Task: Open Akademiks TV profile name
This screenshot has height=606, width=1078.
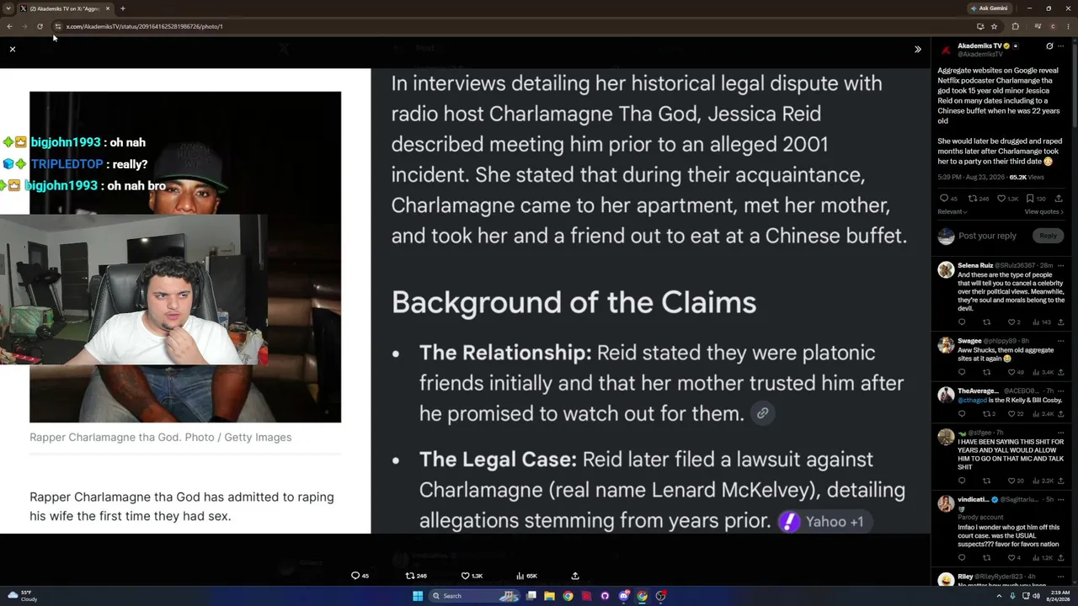Action: tap(979, 45)
